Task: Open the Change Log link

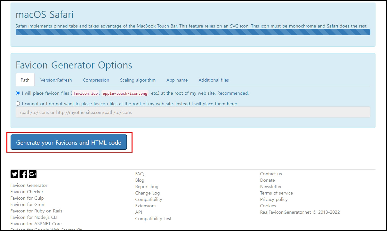Action: (148, 193)
